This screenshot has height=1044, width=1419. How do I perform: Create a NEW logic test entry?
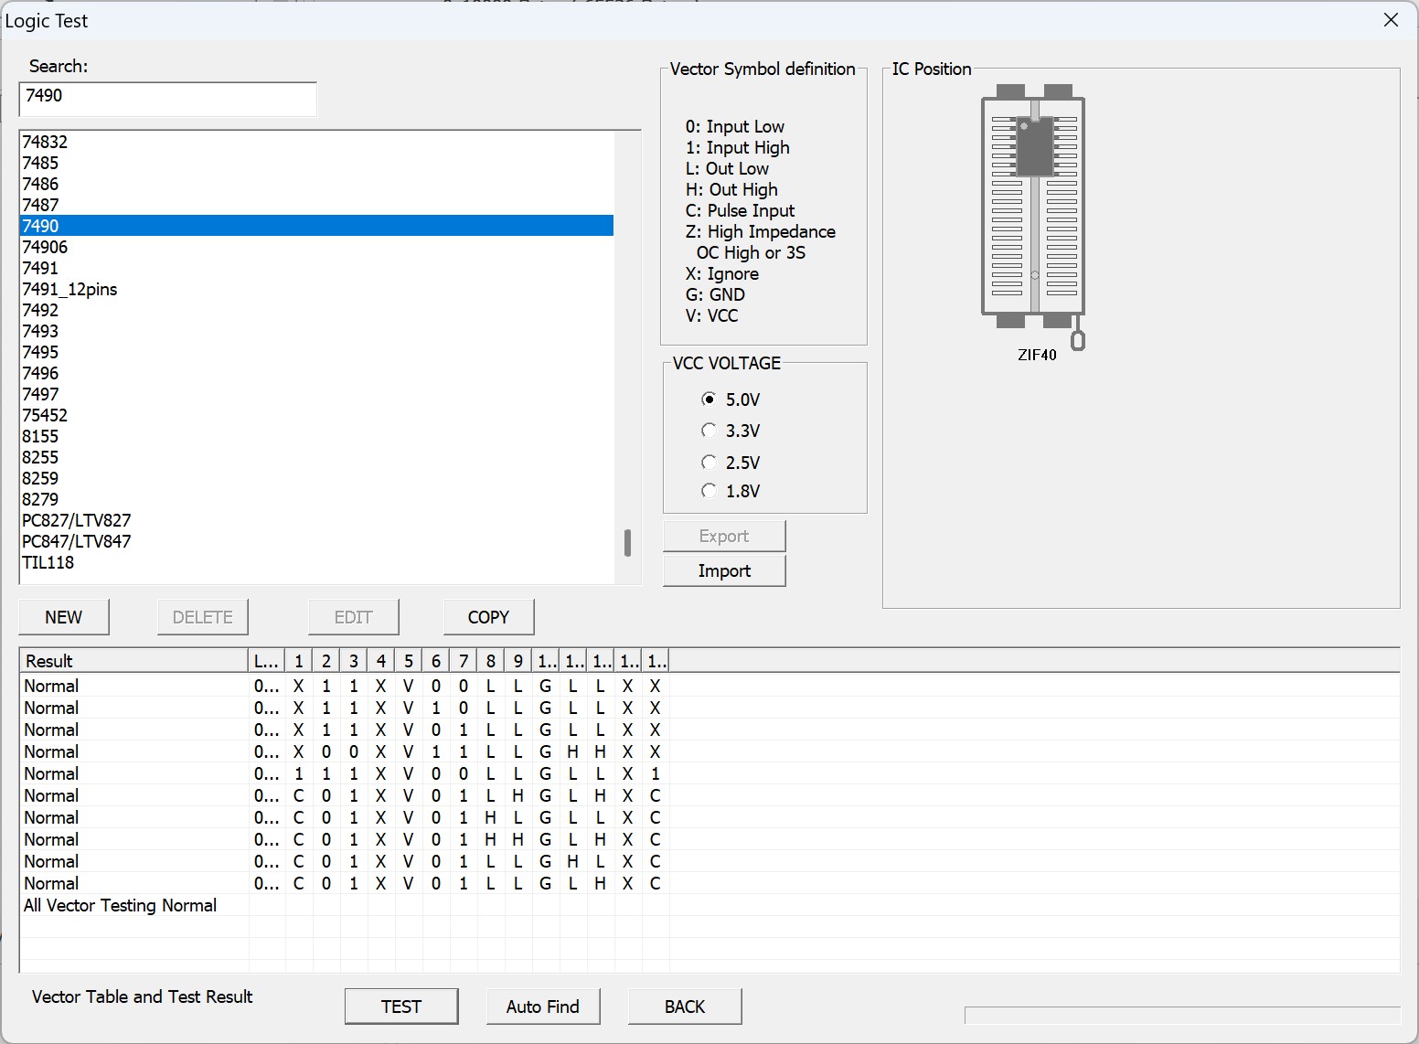(x=64, y=617)
